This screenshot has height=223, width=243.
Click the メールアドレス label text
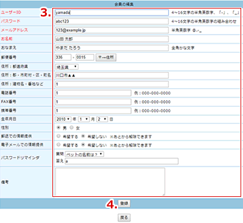click(x=14, y=30)
